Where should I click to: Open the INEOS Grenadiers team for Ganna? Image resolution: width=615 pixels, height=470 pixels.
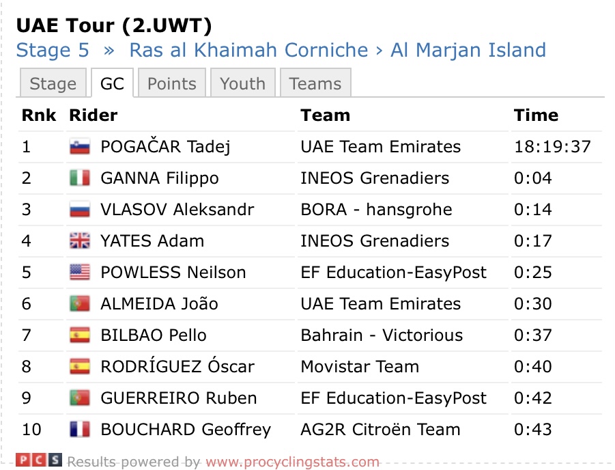375,178
